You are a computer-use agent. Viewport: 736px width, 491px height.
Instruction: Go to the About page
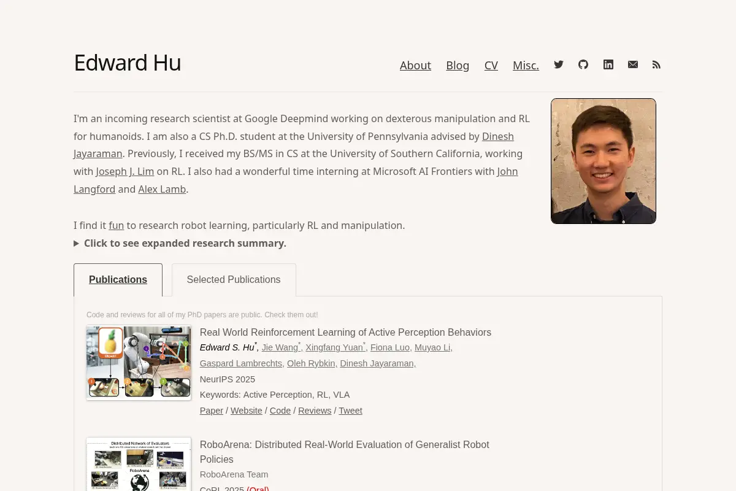(415, 65)
